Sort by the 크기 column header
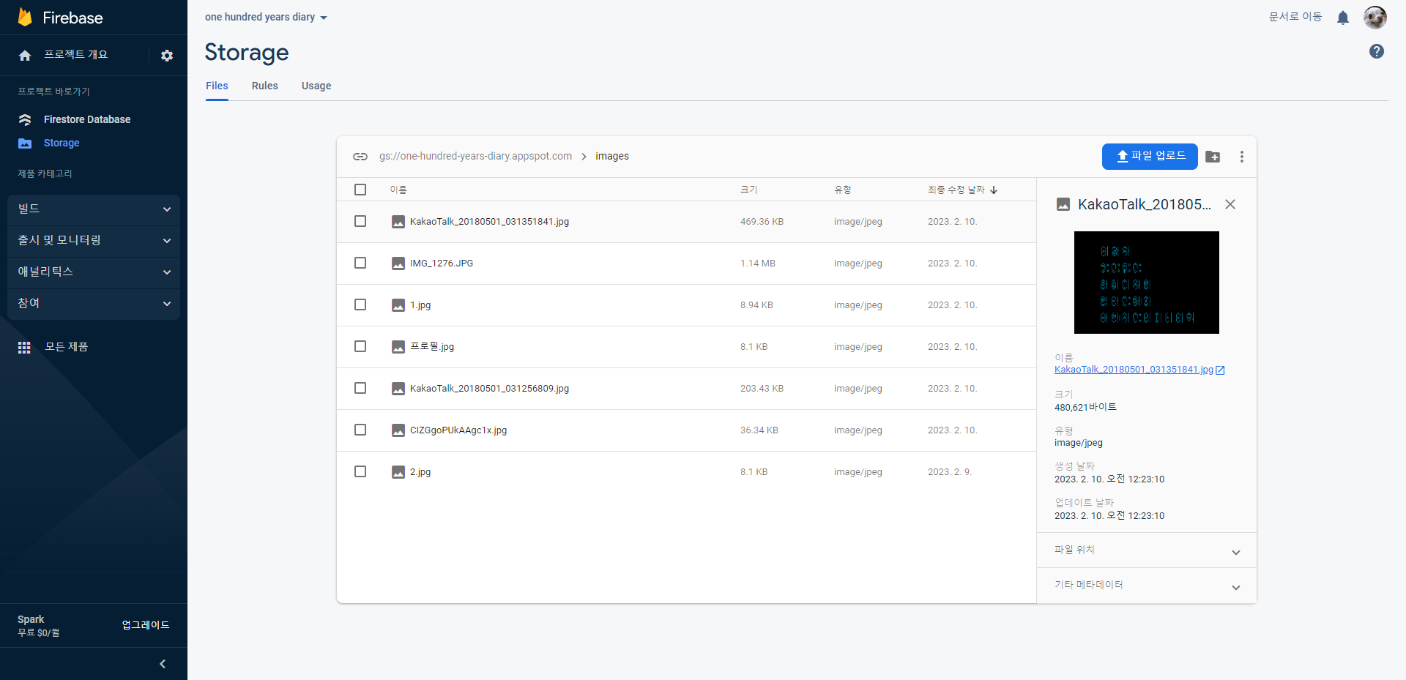 pos(749,190)
